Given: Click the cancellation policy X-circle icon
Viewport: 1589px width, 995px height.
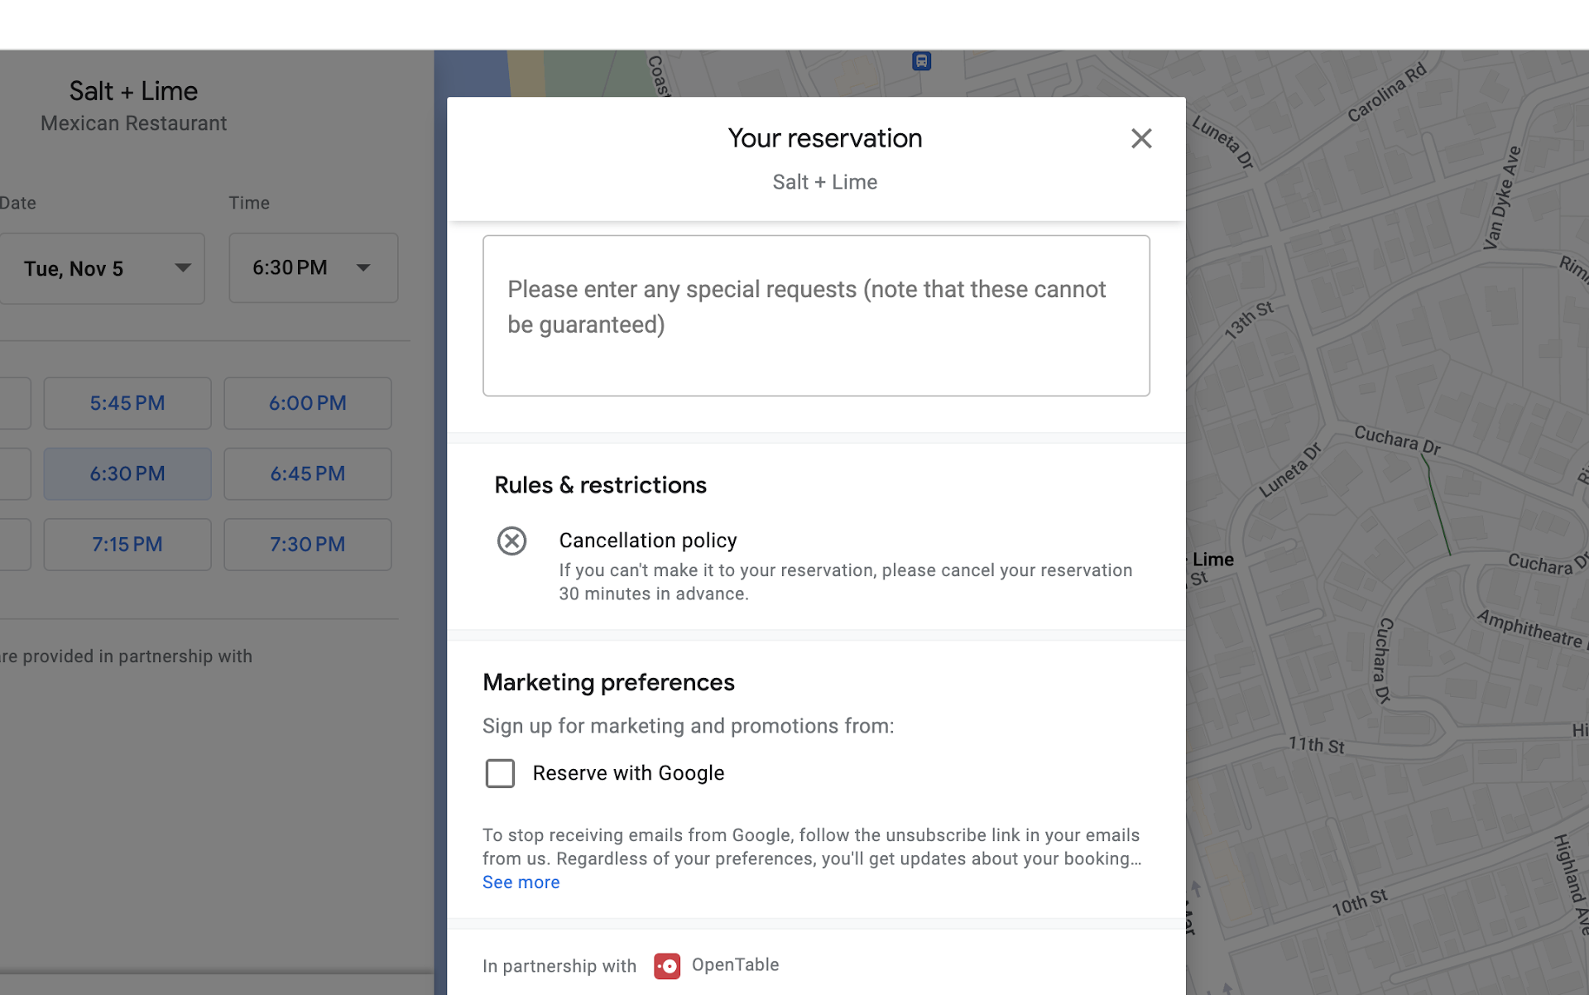Looking at the screenshot, I should point(511,541).
